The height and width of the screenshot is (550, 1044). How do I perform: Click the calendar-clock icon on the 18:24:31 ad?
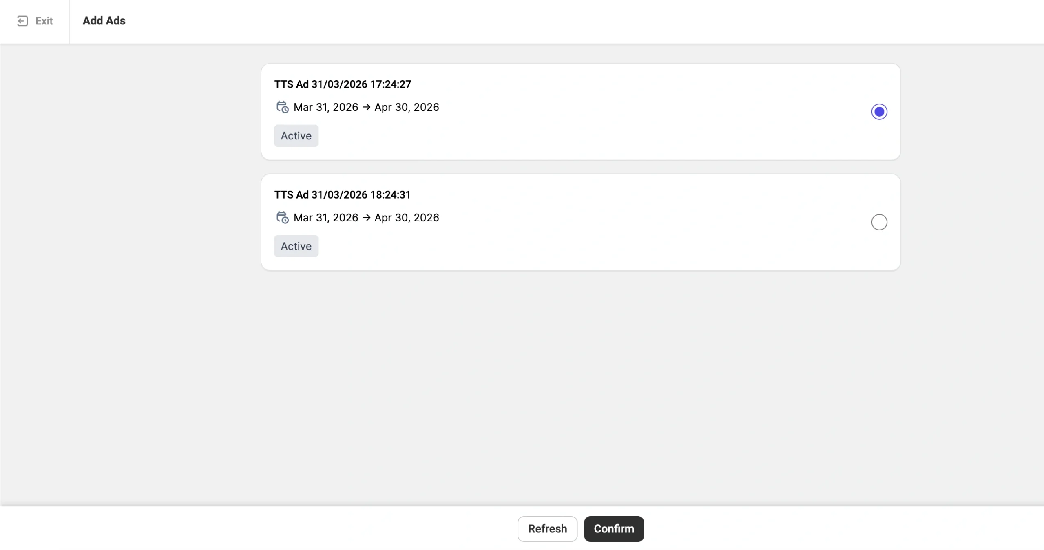click(x=282, y=217)
